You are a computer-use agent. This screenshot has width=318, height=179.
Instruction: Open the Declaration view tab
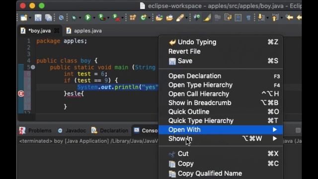click(110, 131)
